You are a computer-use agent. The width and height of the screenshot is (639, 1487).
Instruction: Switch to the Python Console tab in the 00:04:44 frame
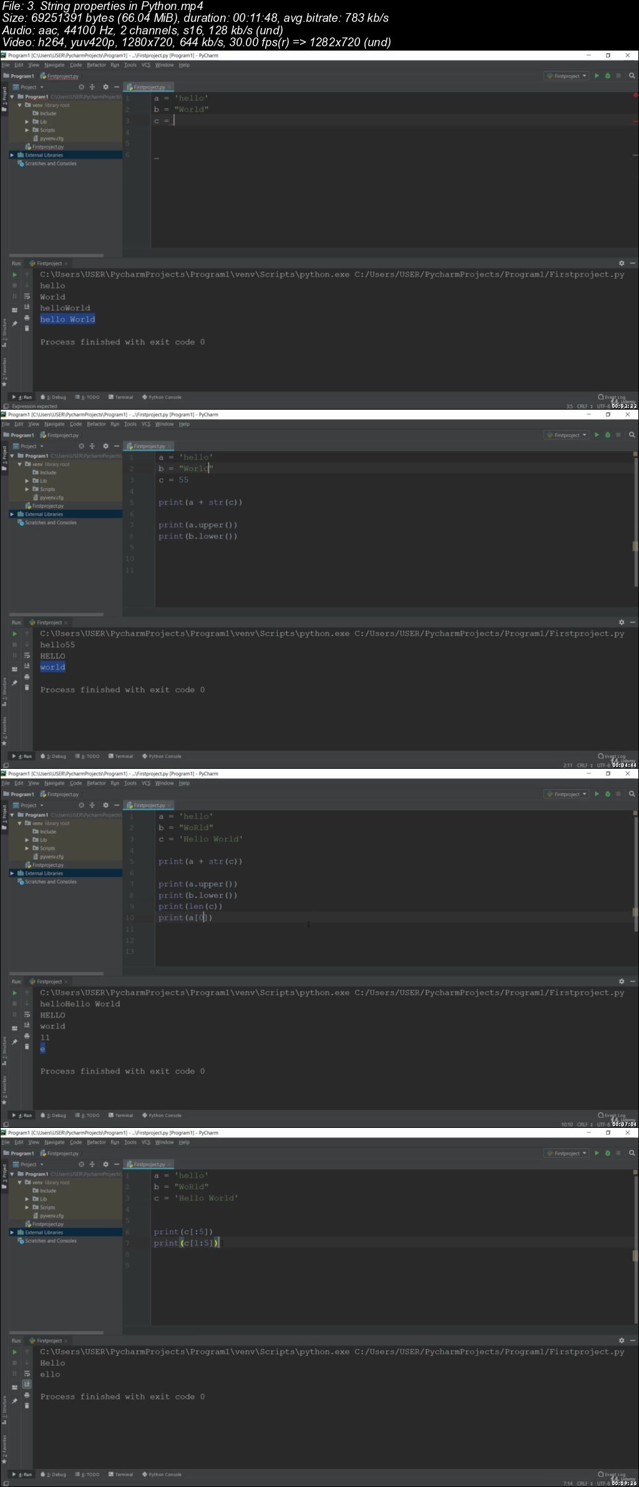click(162, 756)
